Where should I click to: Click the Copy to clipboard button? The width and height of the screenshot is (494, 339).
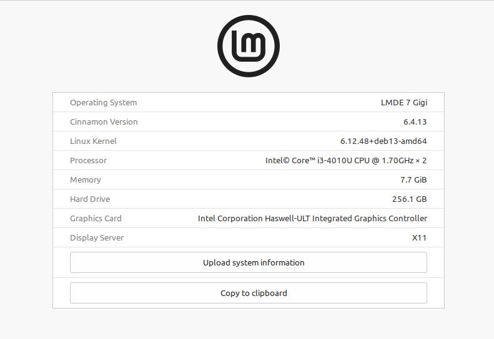(x=249, y=293)
